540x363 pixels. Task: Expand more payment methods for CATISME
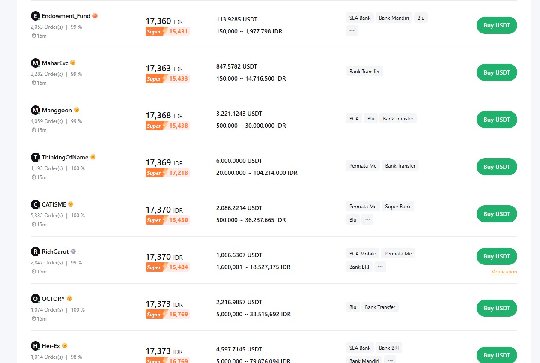[367, 219]
